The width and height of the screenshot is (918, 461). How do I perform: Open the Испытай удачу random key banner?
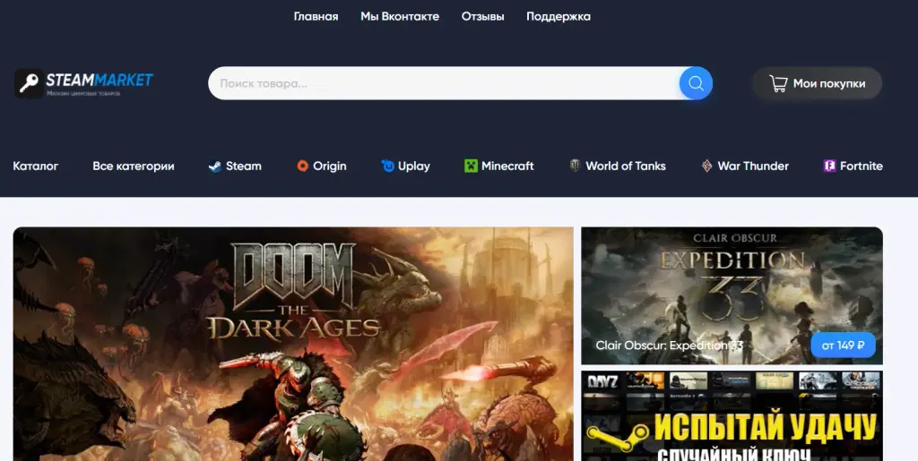732,415
